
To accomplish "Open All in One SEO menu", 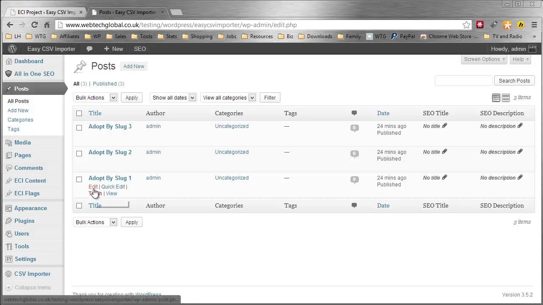I will 34,74.
